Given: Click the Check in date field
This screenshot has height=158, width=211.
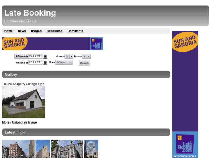Looking at the screenshot, I should [35, 56].
